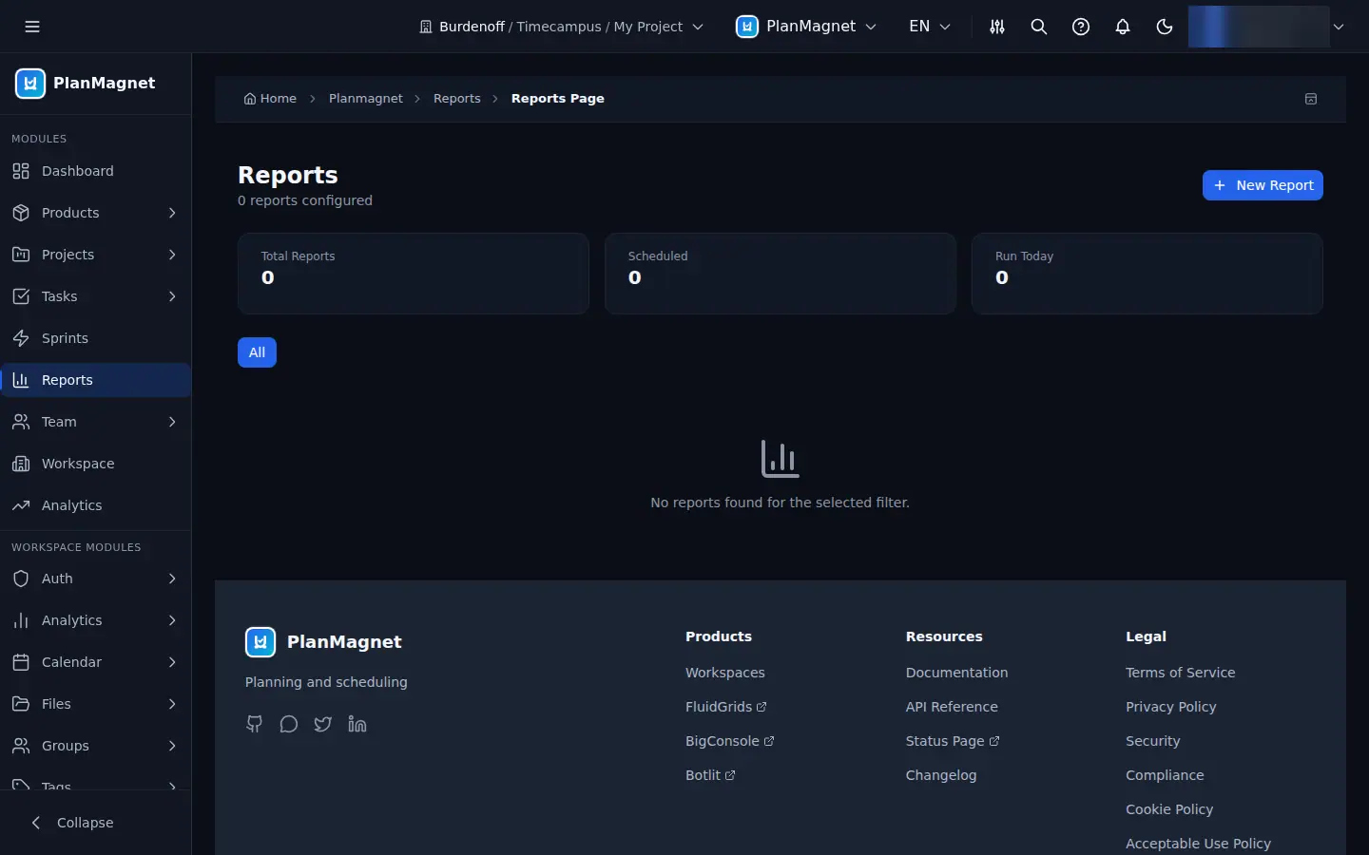Screen dimensions: 1369x855
Task: Click the Scheduled stat card
Action: 781,274
